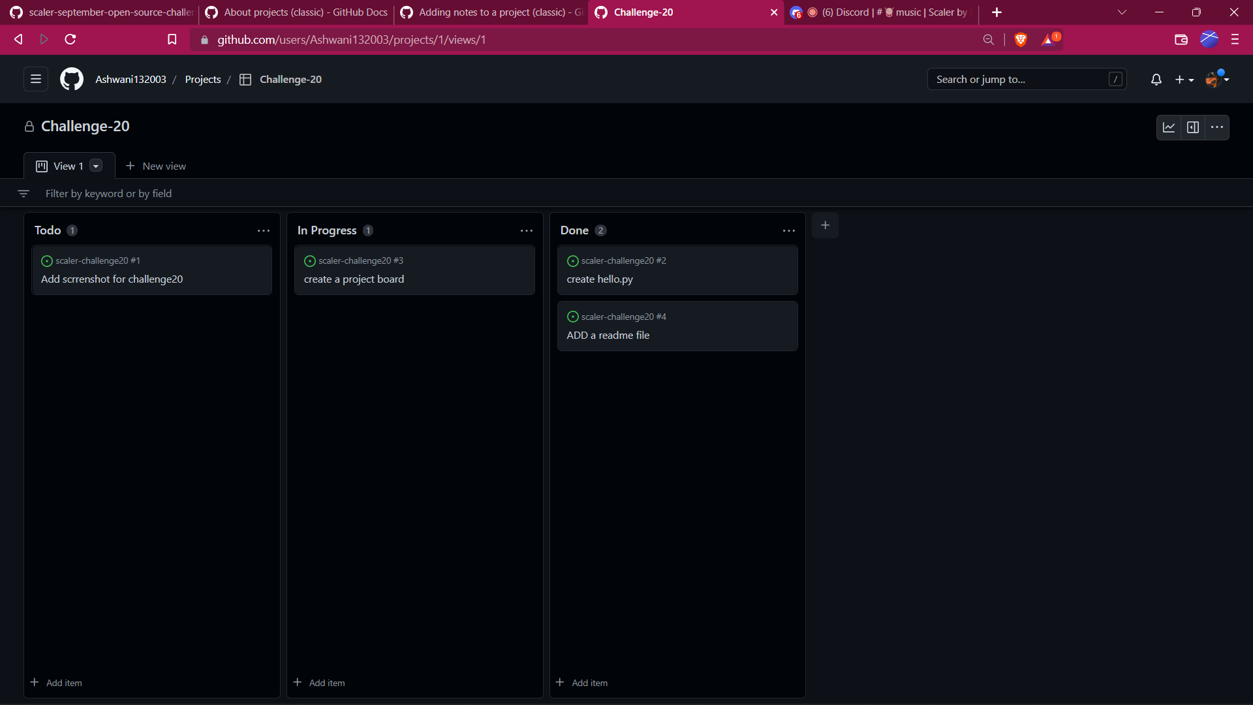Screen dimensions: 1253x705
Task: Open the project three-dot options menu
Action: tap(1217, 127)
